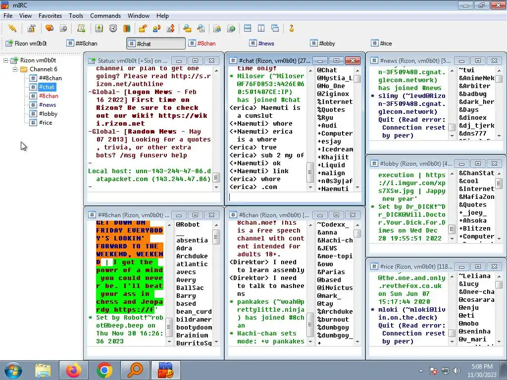Image resolution: width=507 pixels, height=380 pixels.
Task: Select nick @Mystia_L in #chat nick list
Action: tap(335, 78)
